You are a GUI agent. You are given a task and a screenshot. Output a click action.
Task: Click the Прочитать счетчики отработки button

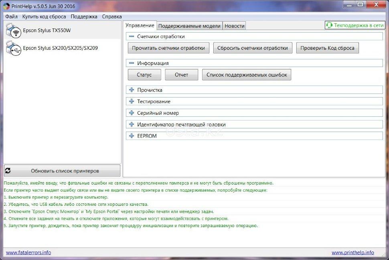pos(168,48)
